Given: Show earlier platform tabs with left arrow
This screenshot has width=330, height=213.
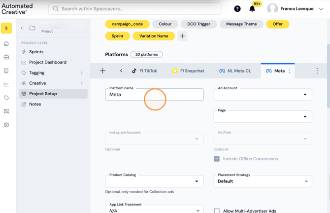Looking at the screenshot, I should [121, 71].
